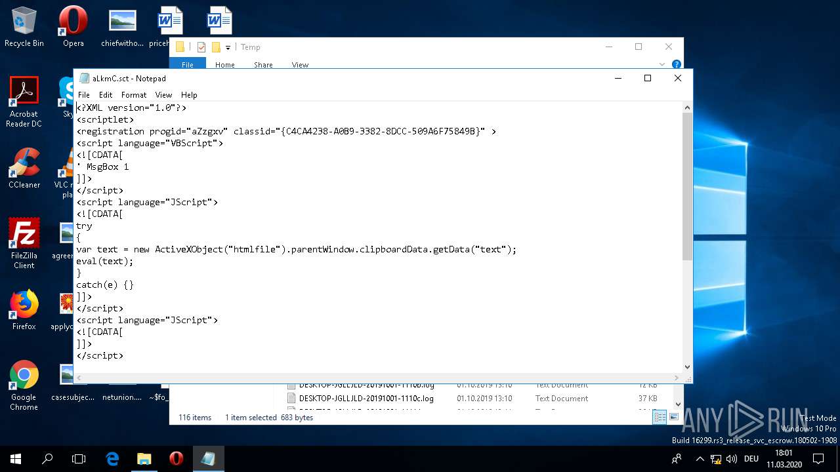Open the volume control tray icon
The image size is (840, 472).
tap(732, 459)
